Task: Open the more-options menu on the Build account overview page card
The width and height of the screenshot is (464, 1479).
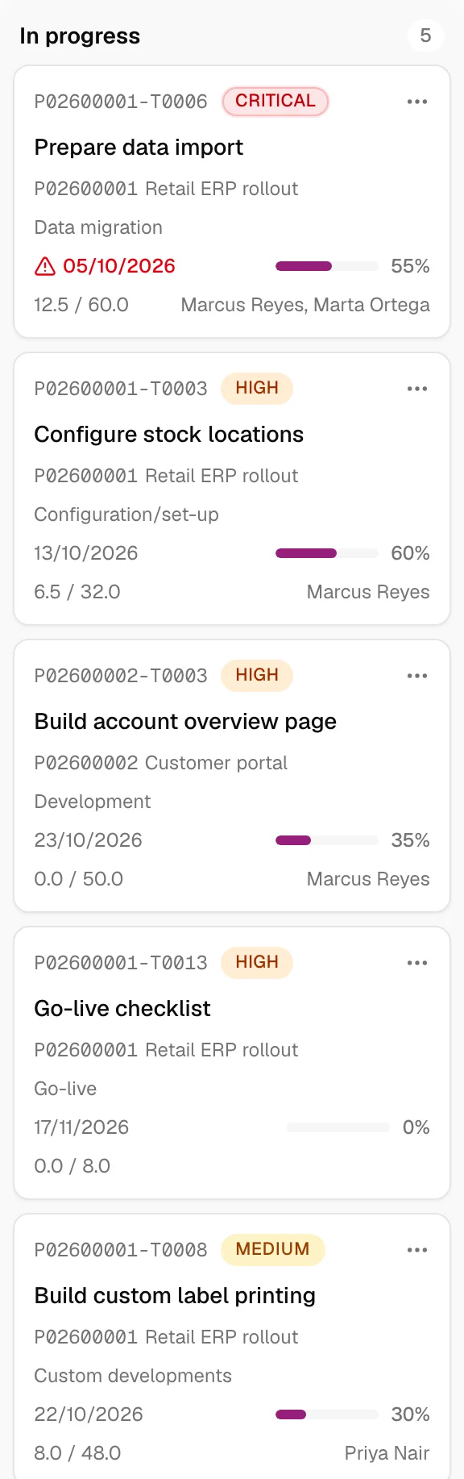Action: coord(417,676)
